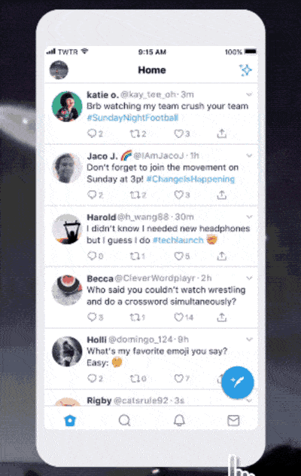Open Holli's profile picture
The height and width of the screenshot is (476, 301).
pos(67,352)
